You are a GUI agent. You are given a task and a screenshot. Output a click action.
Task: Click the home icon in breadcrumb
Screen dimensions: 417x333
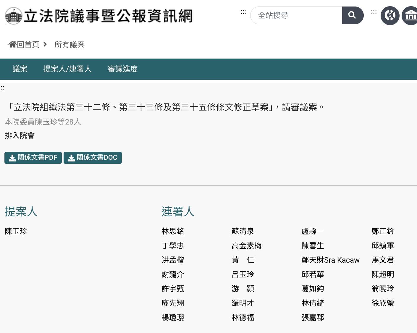click(x=12, y=44)
